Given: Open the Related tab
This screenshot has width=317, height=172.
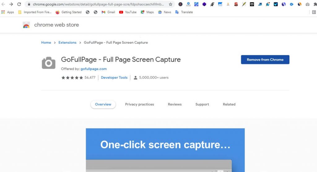Looking at the screenshot, I should click(x=229, y=104).
